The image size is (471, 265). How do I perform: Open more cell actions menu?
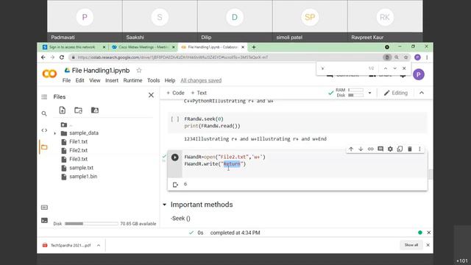pyautogui.click(x=419, y=149)
